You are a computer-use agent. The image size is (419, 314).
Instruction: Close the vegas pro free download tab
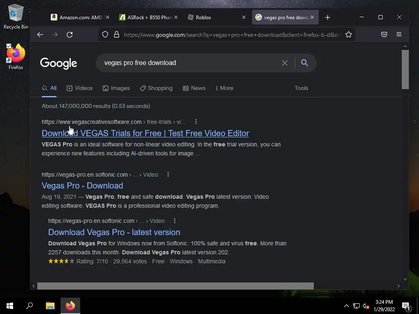point(312,17)
